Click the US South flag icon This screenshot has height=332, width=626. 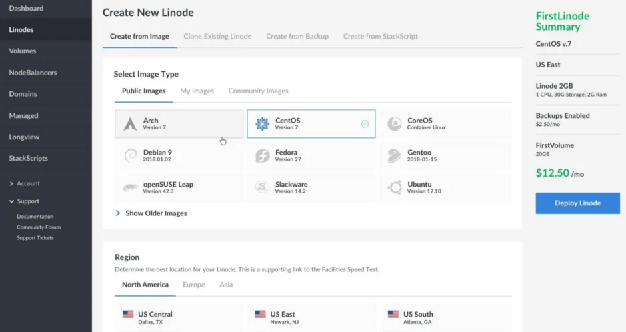point(393,314)
